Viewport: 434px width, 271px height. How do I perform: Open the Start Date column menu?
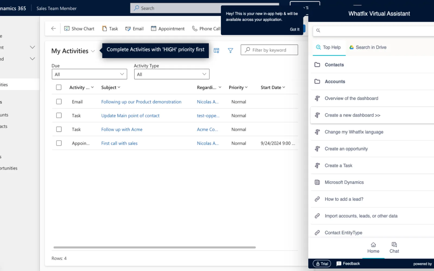(273, 88)
